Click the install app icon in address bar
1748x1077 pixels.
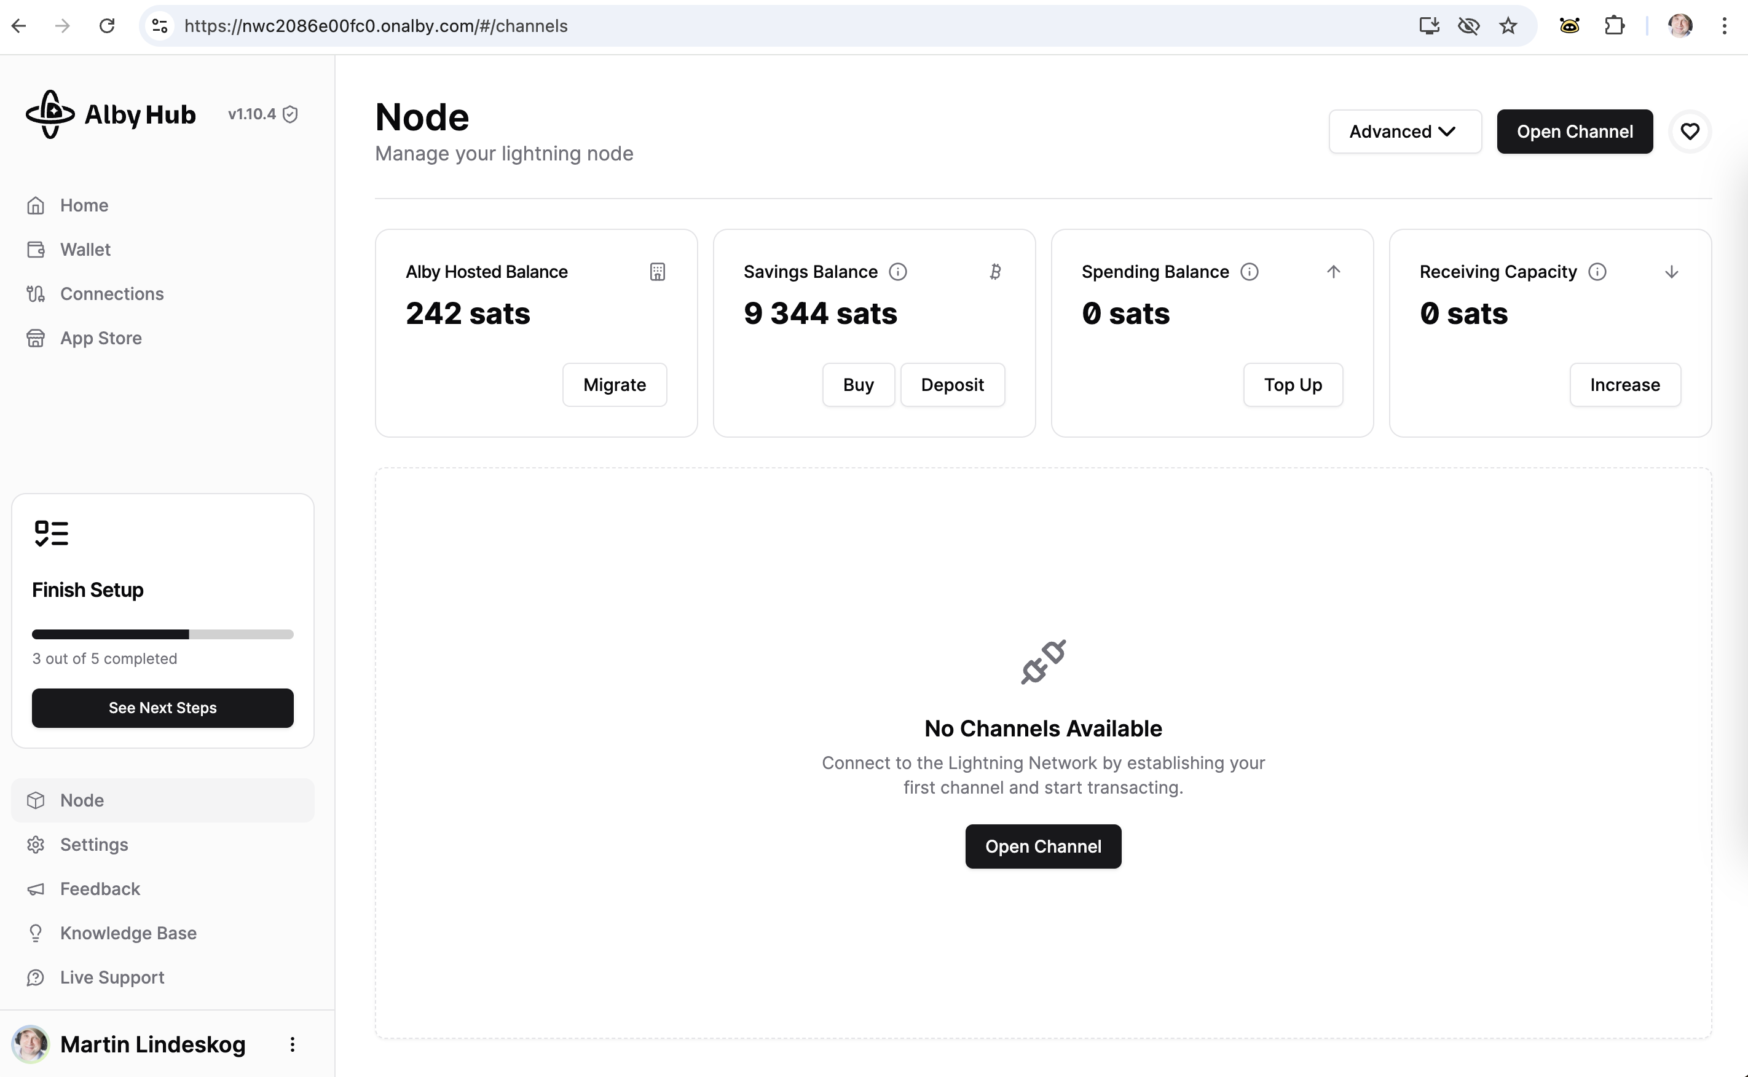(1428, 26)
